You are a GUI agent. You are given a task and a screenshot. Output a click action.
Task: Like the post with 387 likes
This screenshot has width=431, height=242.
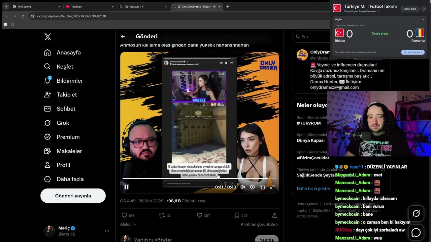pyautogui.click(x=199, y=215)
